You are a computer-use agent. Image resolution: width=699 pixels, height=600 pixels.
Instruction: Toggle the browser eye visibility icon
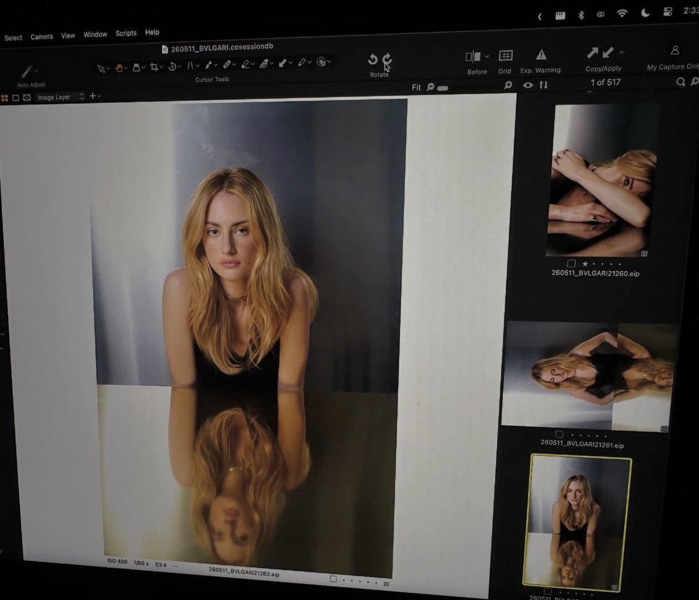tap(528, 85)
